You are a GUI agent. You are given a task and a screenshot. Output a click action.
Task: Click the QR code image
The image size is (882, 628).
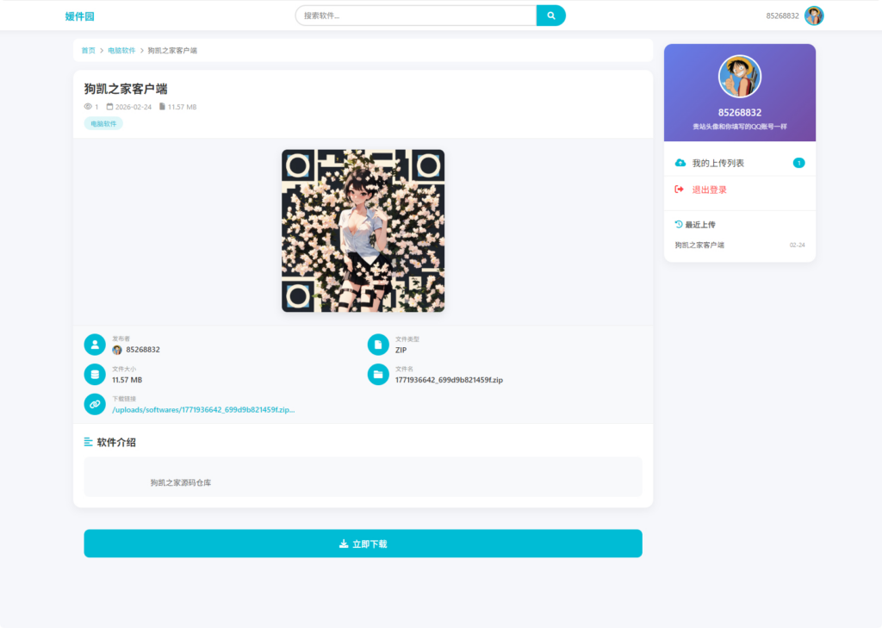tap(363, 231)
